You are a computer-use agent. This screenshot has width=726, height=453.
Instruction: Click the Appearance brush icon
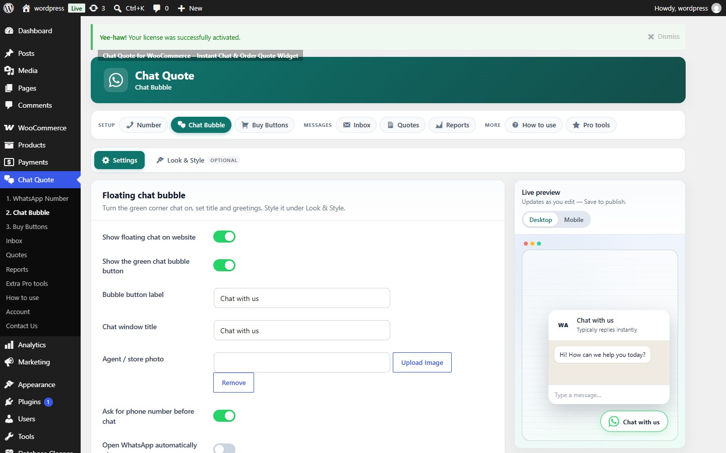click(9, 385)
